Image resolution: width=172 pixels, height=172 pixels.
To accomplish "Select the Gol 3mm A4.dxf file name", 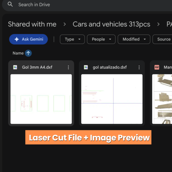I will [x=37, y=67].
